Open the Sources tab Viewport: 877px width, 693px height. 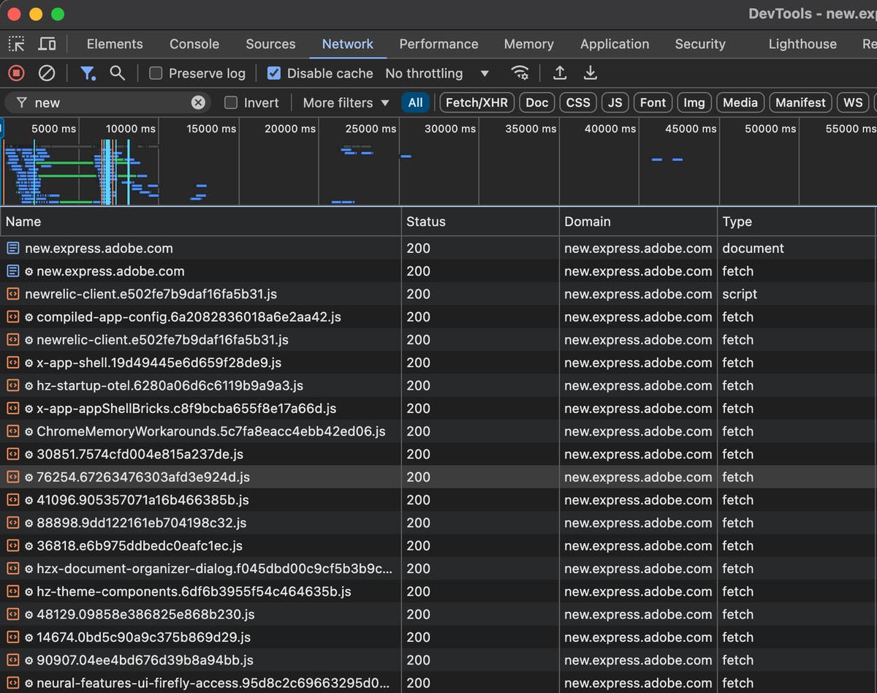[270, 44]
